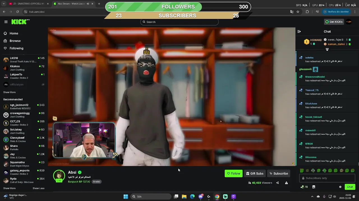Image resolution: width=359 pixels, height=201 pixels.
Task: Follow the Absi channel
Action: pos(233,173)
